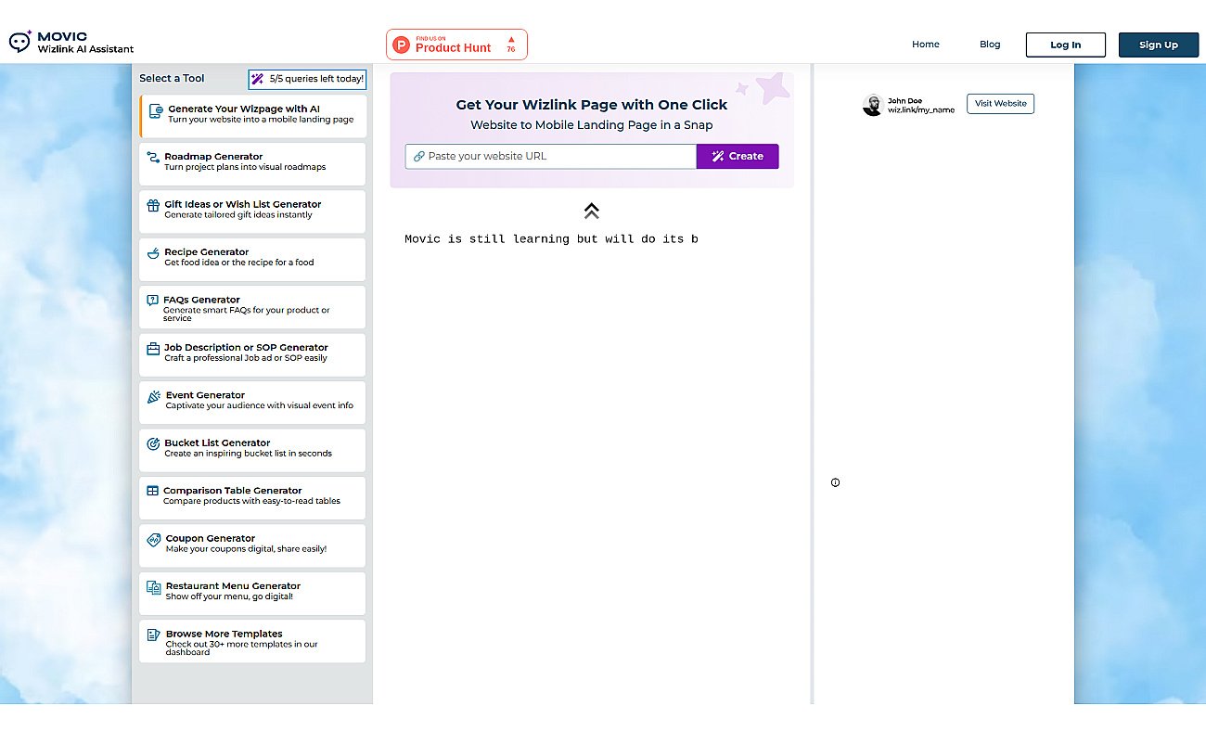Click the small info icon in preview
Screen dimensions: 1206x731
pyautogui.click(x=835, y=482)
